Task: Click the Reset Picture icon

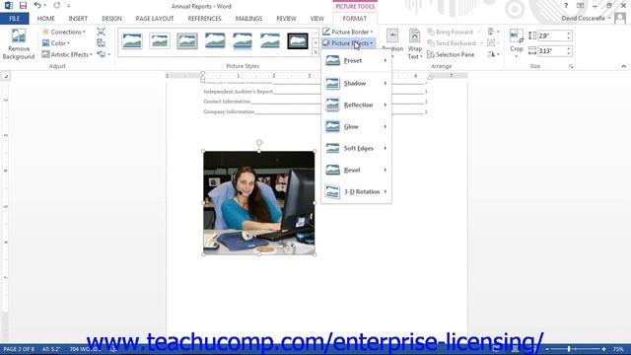Action: pos(102,54)
